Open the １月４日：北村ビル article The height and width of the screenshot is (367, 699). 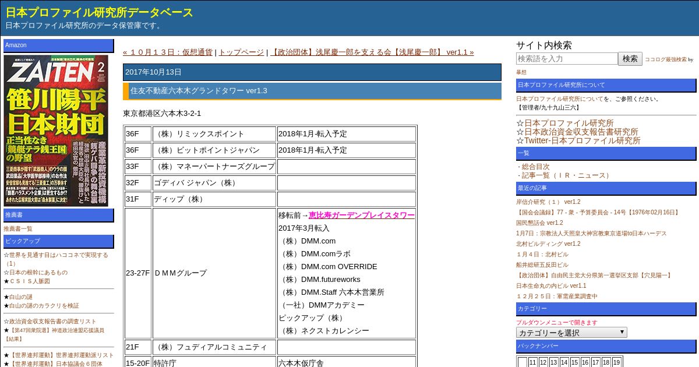click(542, 255)
